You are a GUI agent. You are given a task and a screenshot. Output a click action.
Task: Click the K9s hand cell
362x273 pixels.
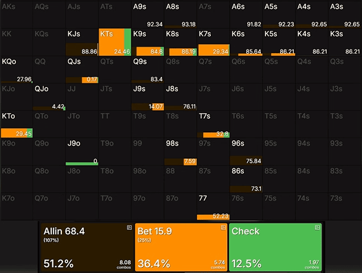pos(148,42)
